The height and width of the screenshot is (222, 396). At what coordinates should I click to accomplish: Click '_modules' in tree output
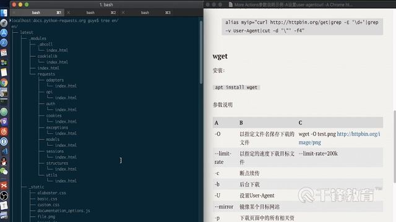(37, 38)
